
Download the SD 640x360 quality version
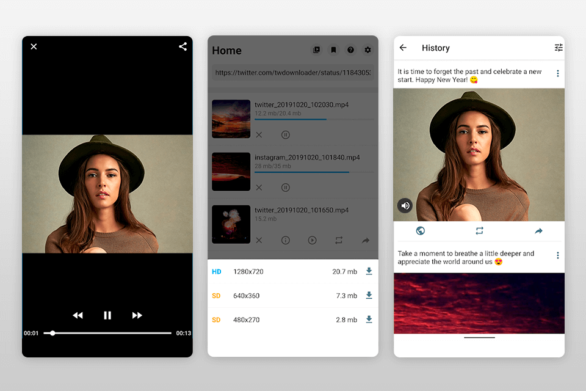point(369,295)
